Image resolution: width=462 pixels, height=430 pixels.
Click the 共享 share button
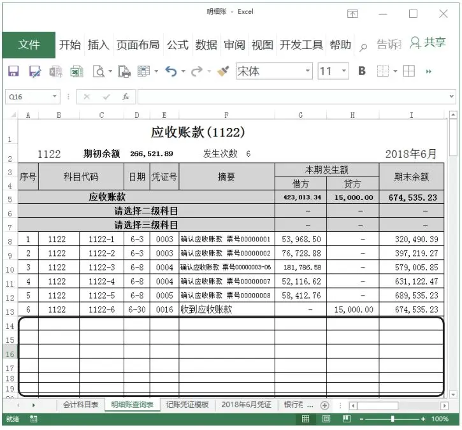pyautogui.click(x=428, y=43)
